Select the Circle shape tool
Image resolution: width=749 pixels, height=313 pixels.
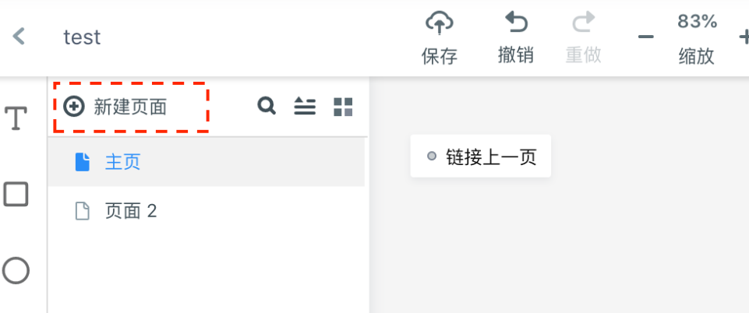point(16,270)
